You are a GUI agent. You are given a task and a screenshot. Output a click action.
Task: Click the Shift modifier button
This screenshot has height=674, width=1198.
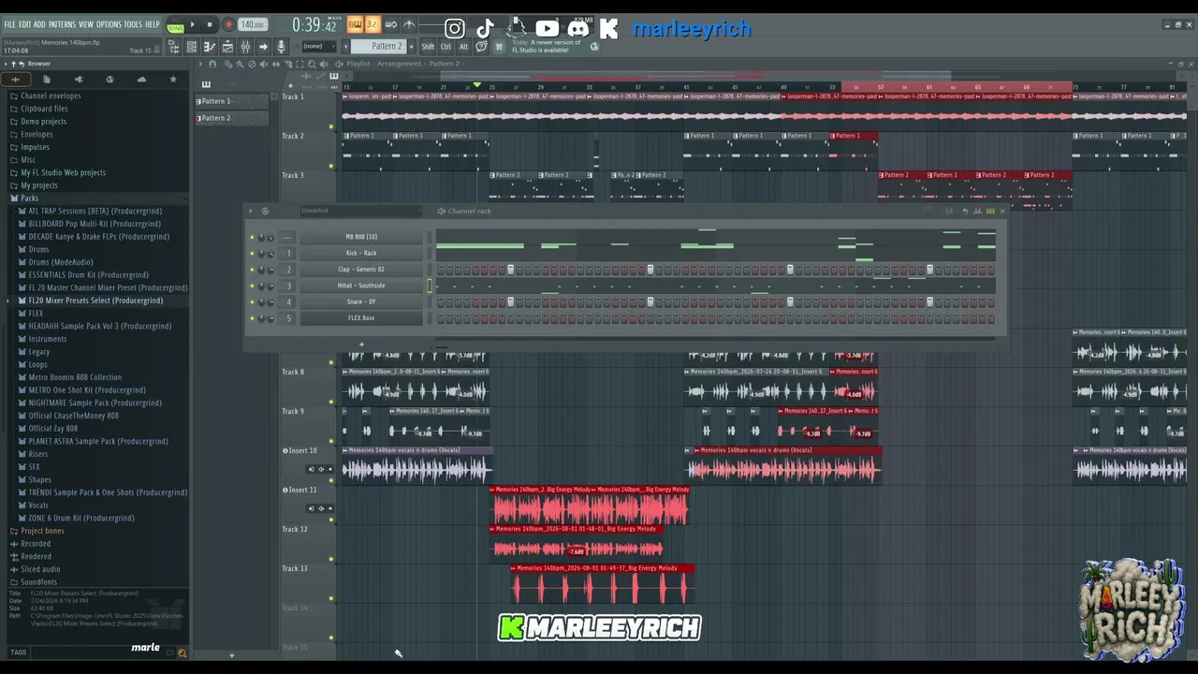[x=428, y=47]
